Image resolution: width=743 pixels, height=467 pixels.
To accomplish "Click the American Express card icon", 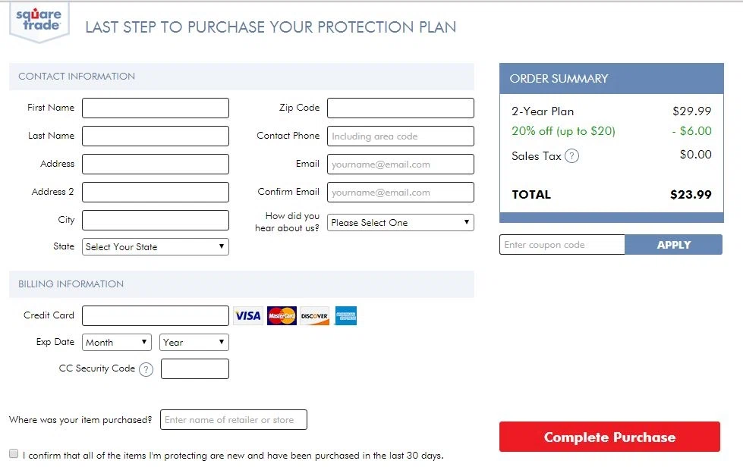I will click(346, 315).
